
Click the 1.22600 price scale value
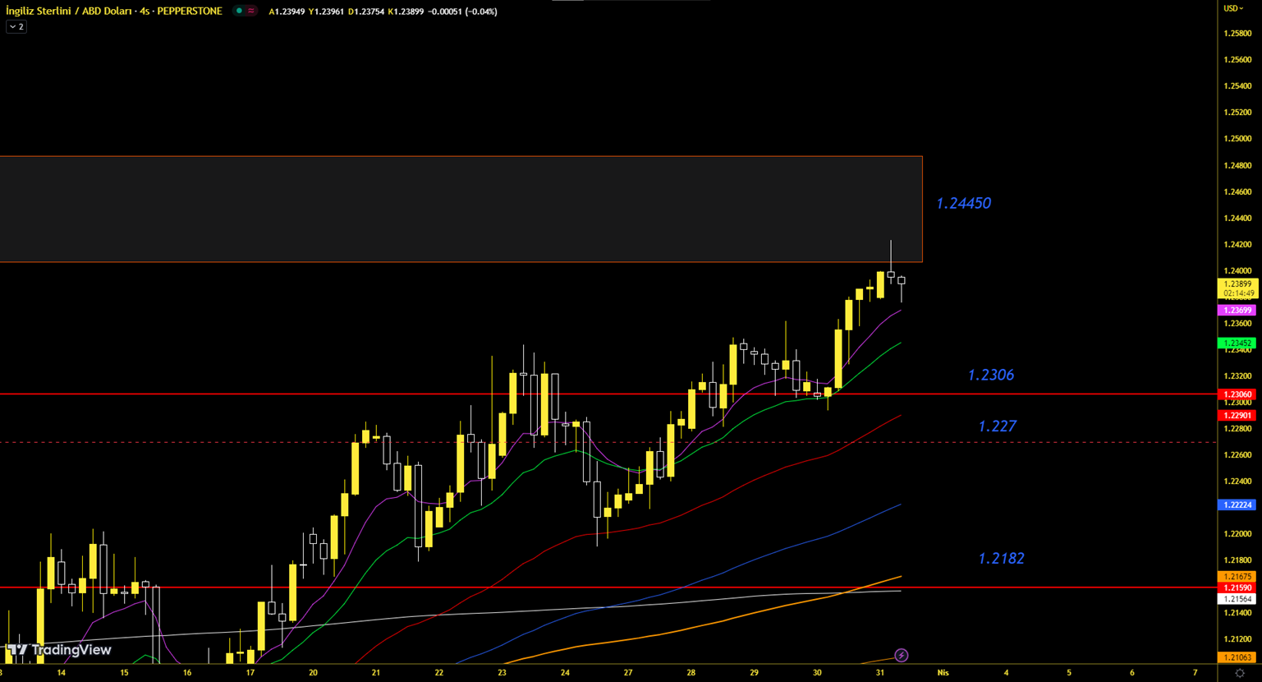tap(1237, 455)
